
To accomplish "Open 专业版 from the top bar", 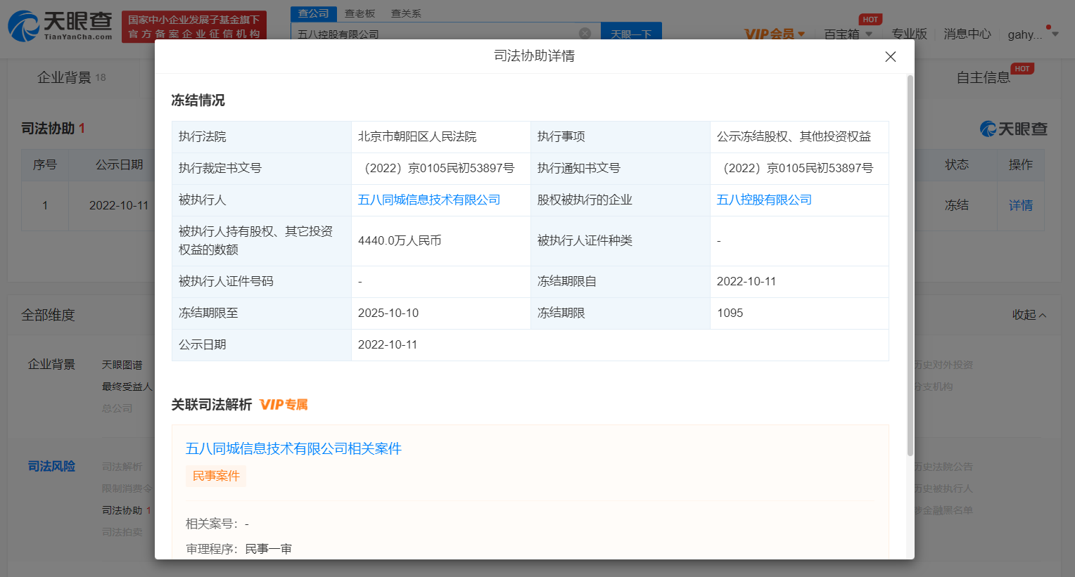I will pyautogui.click(x=909, y=34).
